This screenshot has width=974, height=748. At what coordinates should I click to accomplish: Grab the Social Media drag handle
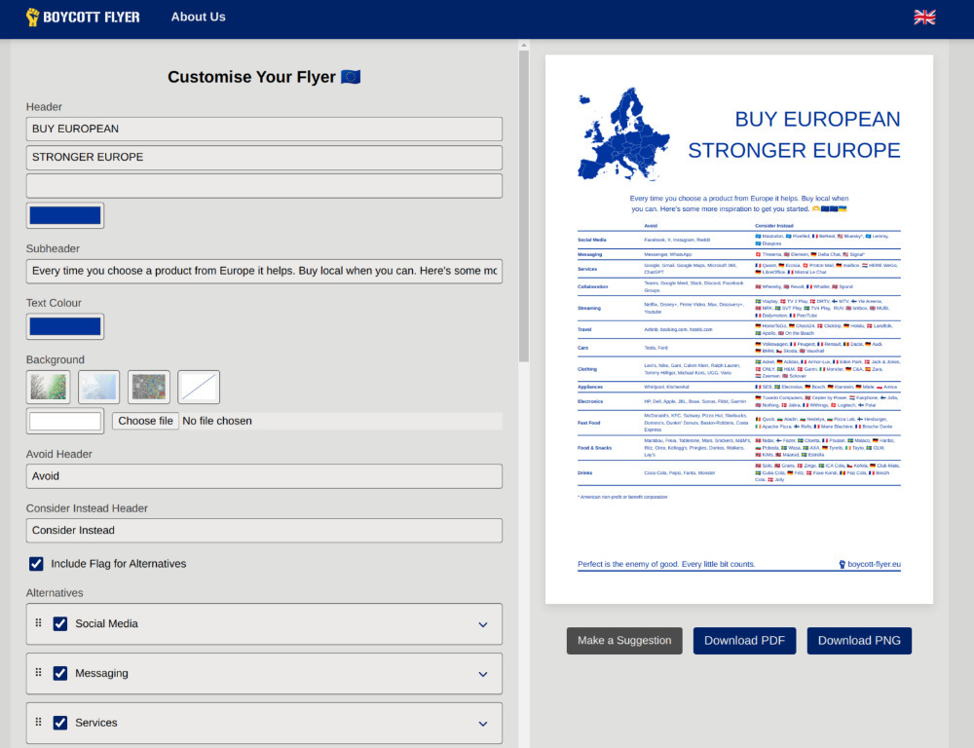[x=39, y=622]
